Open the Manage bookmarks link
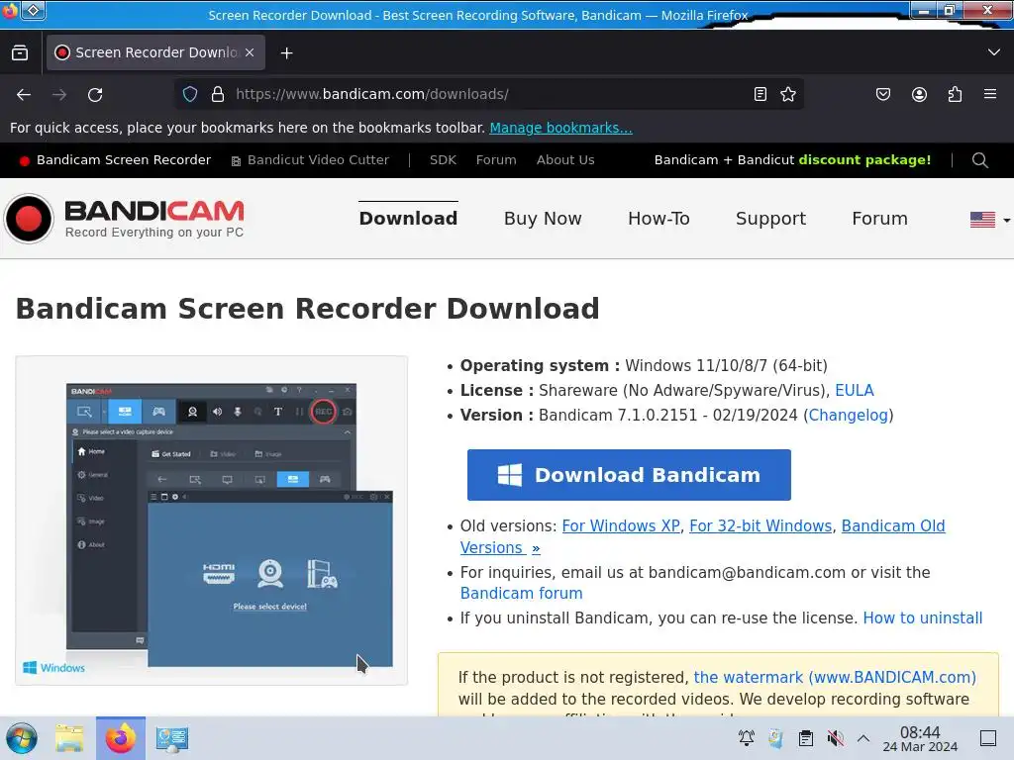Screen dimensions: 1014x760 click(560, 128)
